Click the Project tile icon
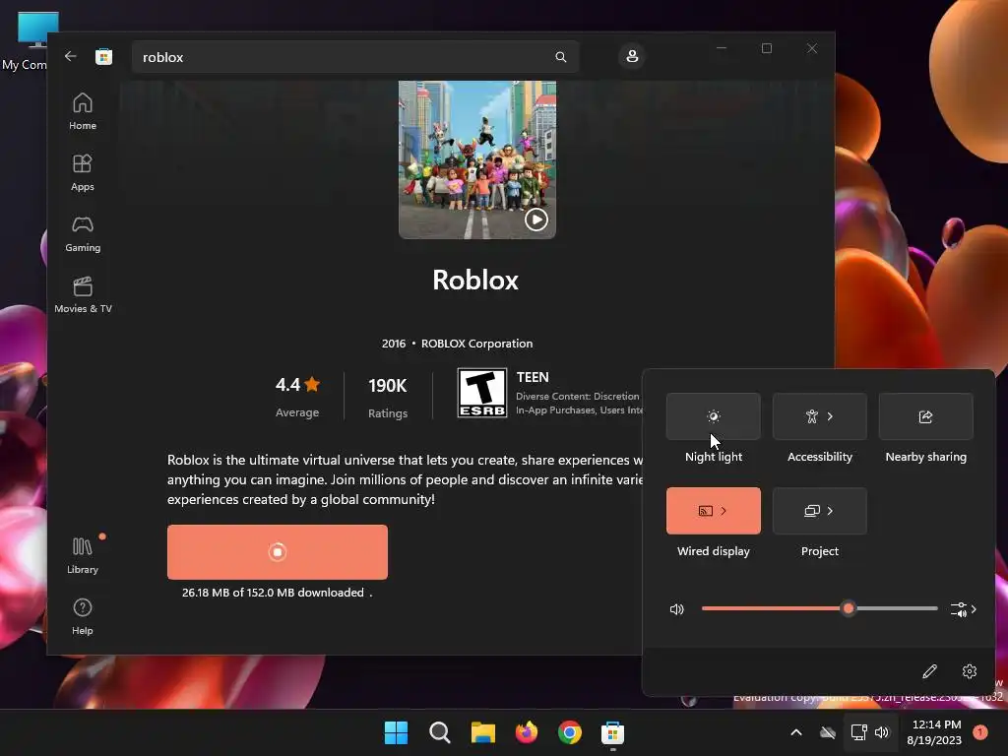Viewport: 1008px width, 756px height. click(x=812, y=511)
